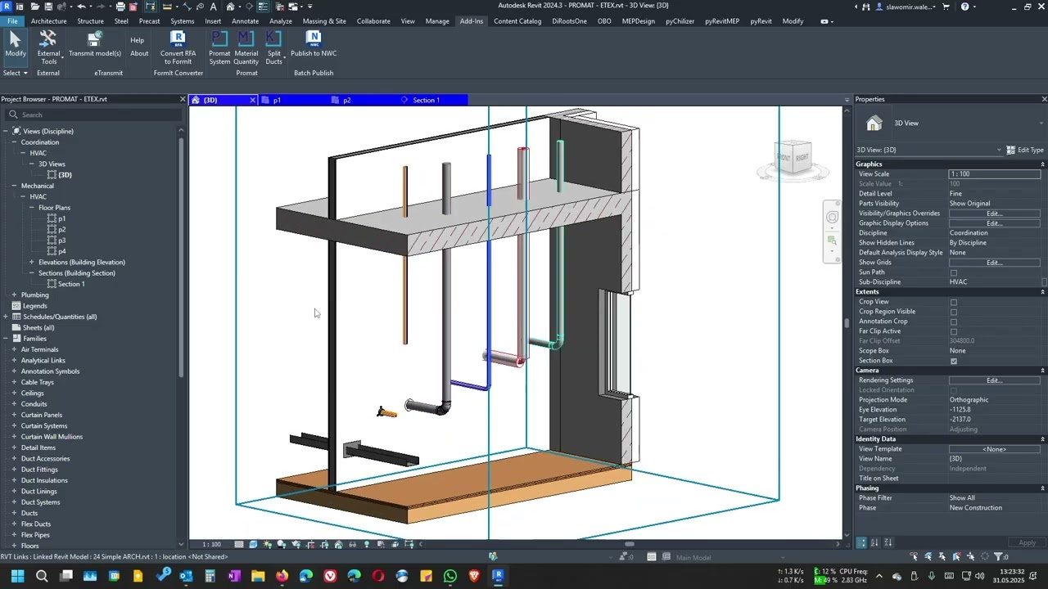Screen dimensions: 1048x589
Task: Click the Text tool 'A' icon in quick access toolbar
Action: [x=214, y=7]
